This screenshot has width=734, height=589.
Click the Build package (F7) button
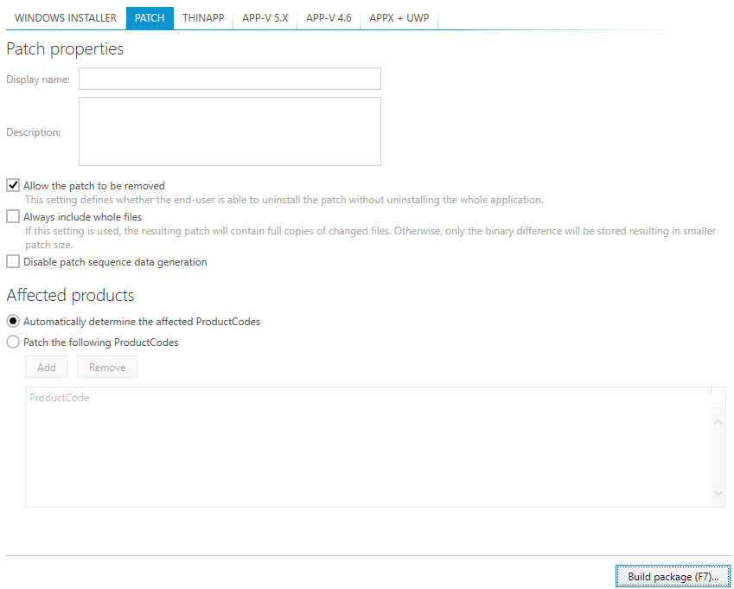[x=673, y=577]
